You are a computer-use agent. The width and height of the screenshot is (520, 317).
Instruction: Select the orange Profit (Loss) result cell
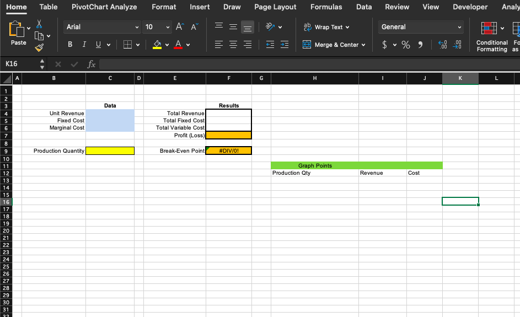point(229,135)
